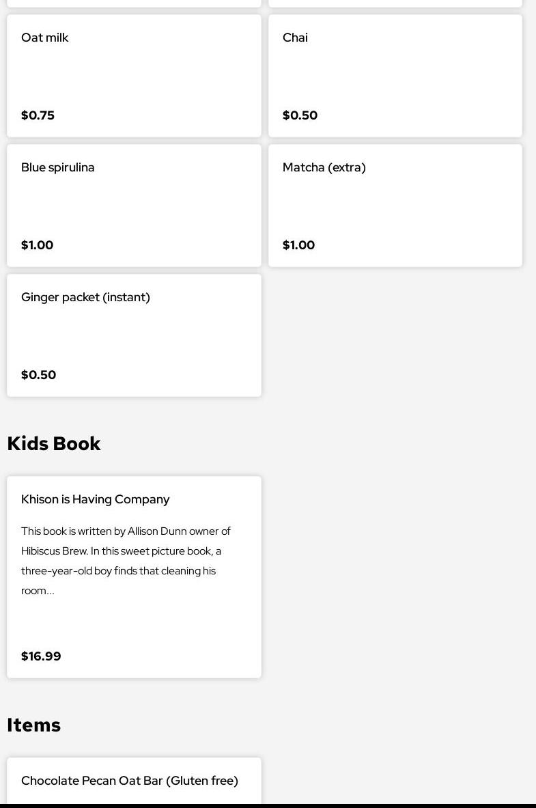Click the $0.75 price on Oat milk

click(x=38, y=115)
